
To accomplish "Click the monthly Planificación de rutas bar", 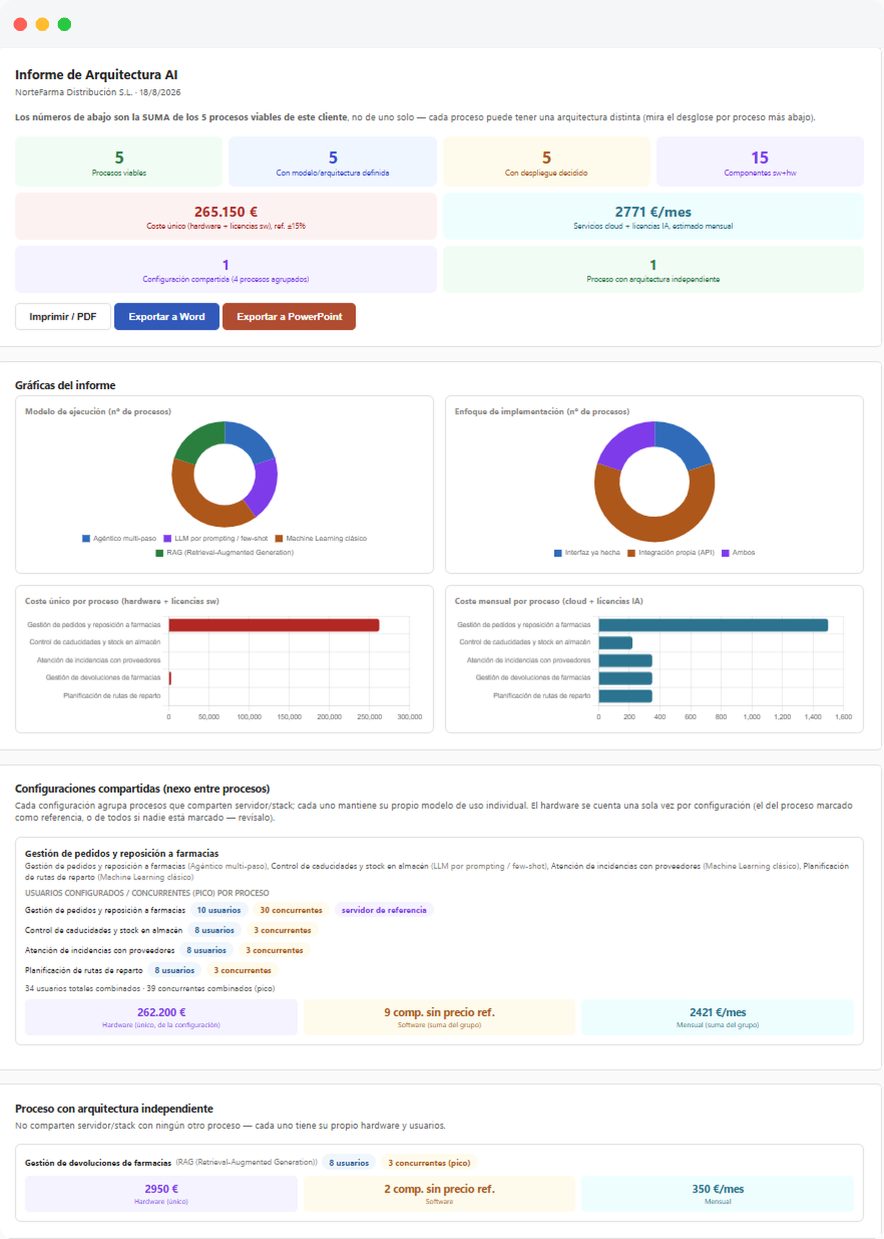I will (x=625, y=696).
